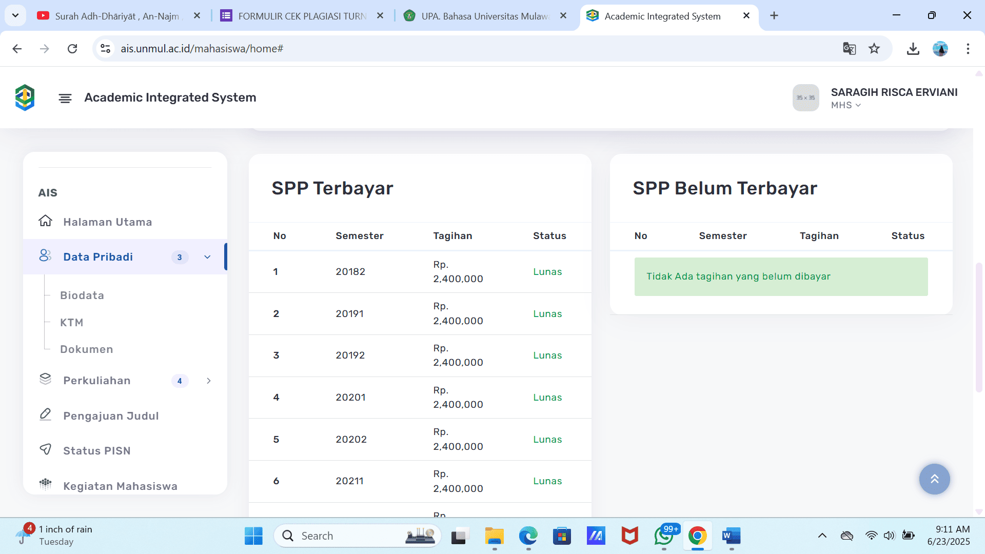Open WhatsApp from the Windows taskbar
985x554 pixels.
click(663, 536)
